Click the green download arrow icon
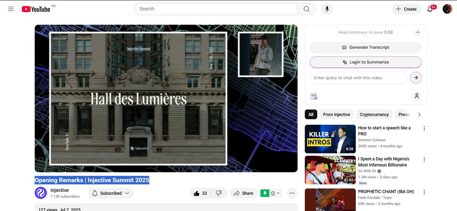The height and width of the screenshot is (211, 457). coord(265,193)
